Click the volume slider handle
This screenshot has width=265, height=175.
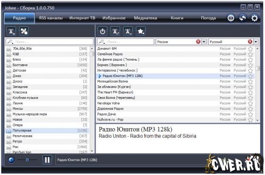pos(27,160)
